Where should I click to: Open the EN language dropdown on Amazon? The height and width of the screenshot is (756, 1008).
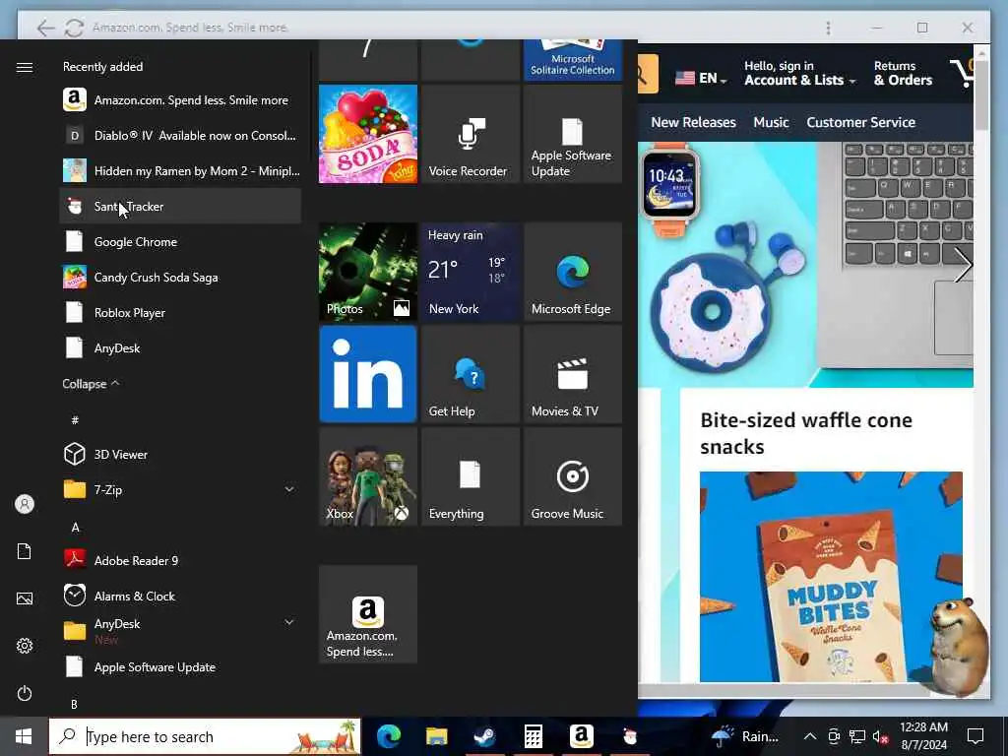pos(701,79)
